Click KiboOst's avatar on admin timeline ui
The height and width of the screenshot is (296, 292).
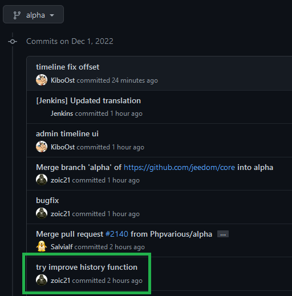(42, 147)
